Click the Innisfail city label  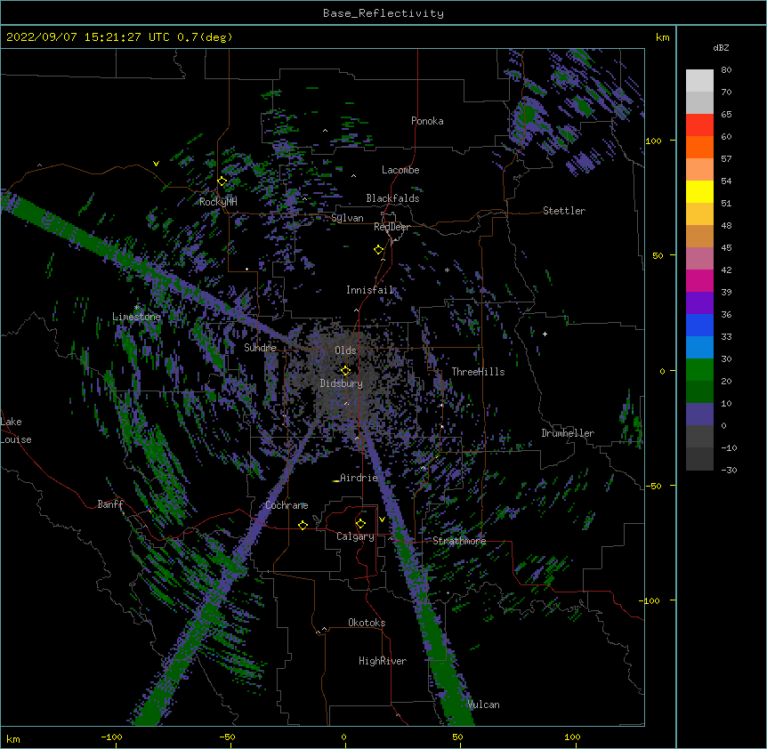pyautogui.click(x=370, y=290)
